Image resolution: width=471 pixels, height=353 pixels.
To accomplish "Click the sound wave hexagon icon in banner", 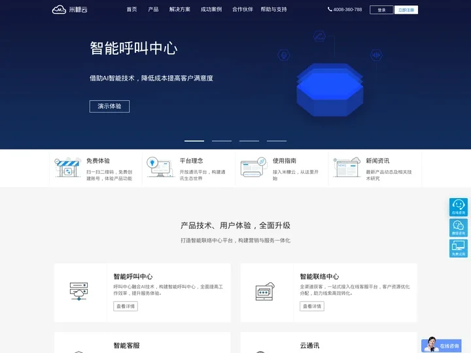I will click(x=376, y=55).
